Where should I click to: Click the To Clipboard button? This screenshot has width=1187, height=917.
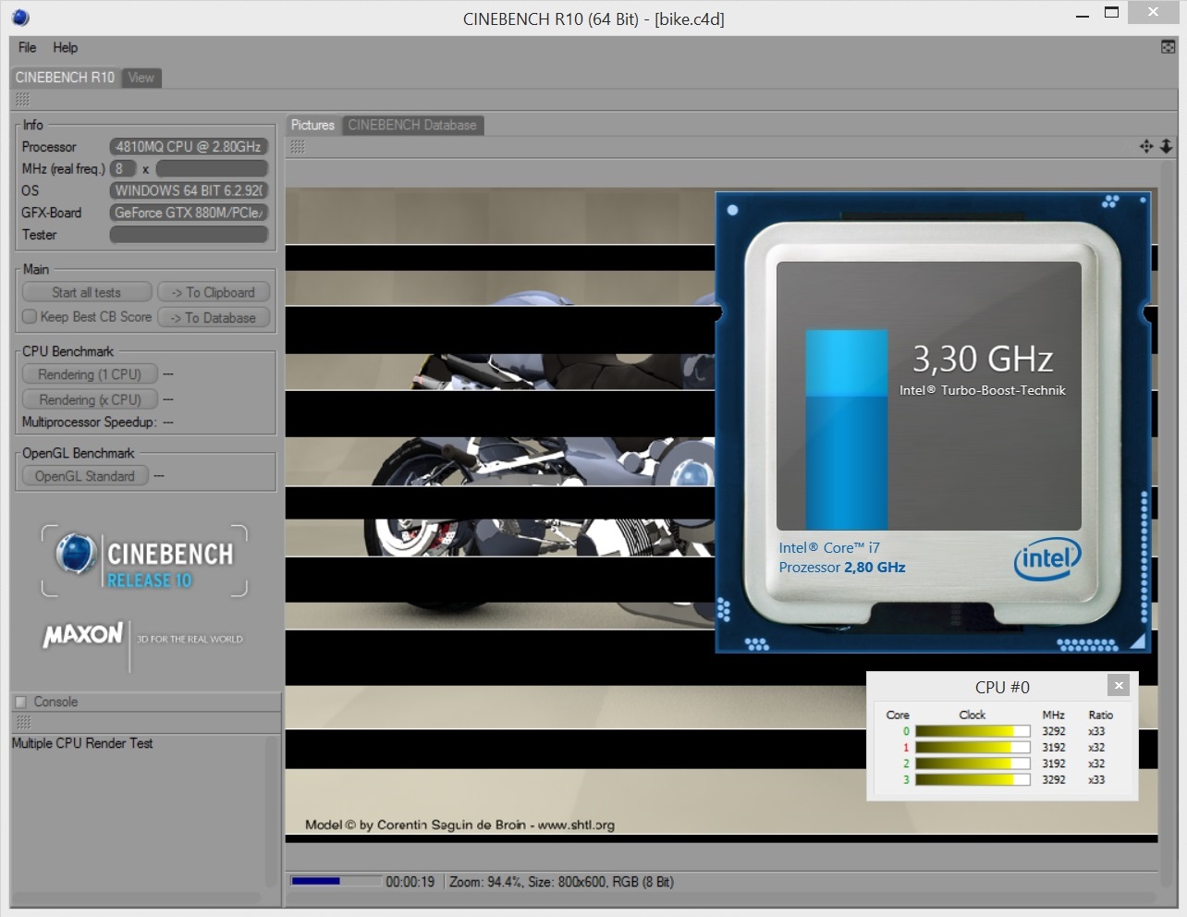pyautogui.click(x=214, y=292)
